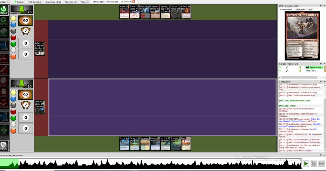Select deadhamster3 in the player list

coord(316,67)
